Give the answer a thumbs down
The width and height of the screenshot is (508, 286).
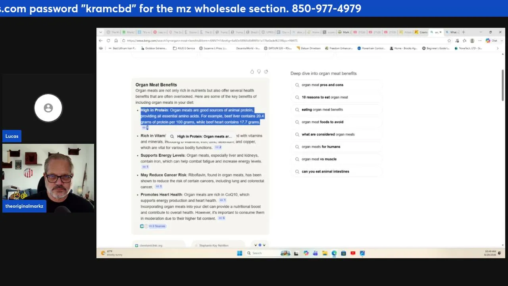coord(259,71)
